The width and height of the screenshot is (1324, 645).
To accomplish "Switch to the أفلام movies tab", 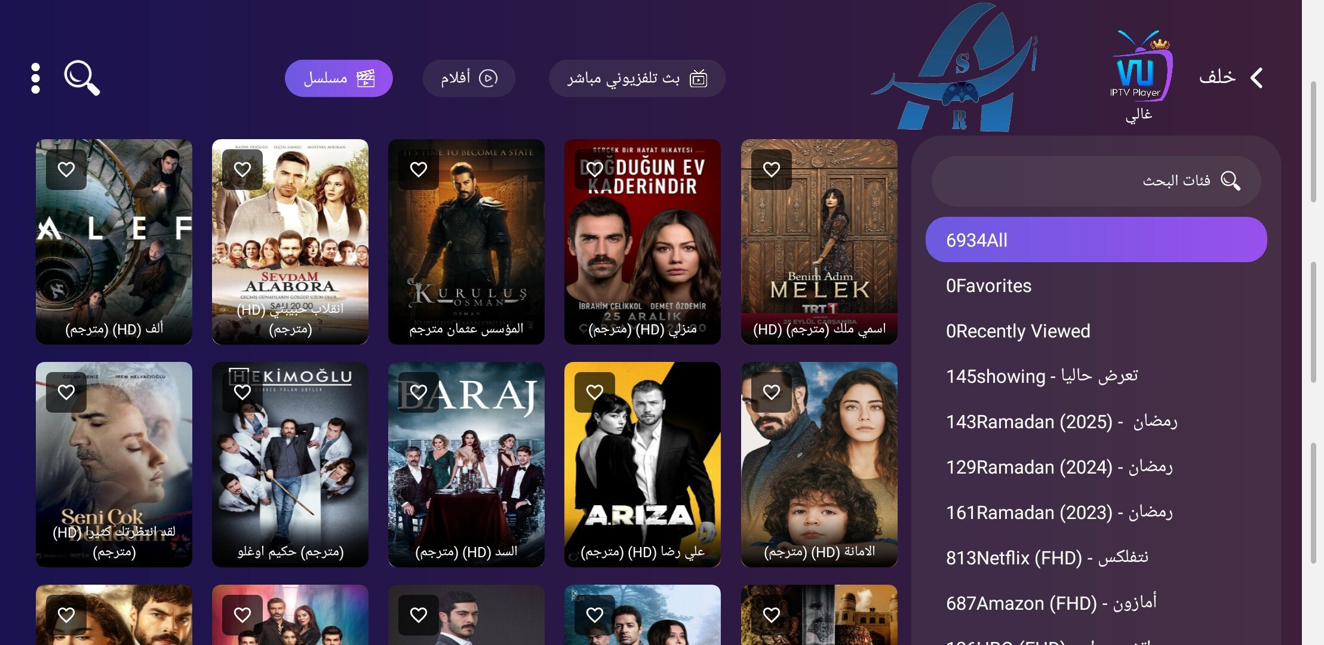I will (469, 78).
